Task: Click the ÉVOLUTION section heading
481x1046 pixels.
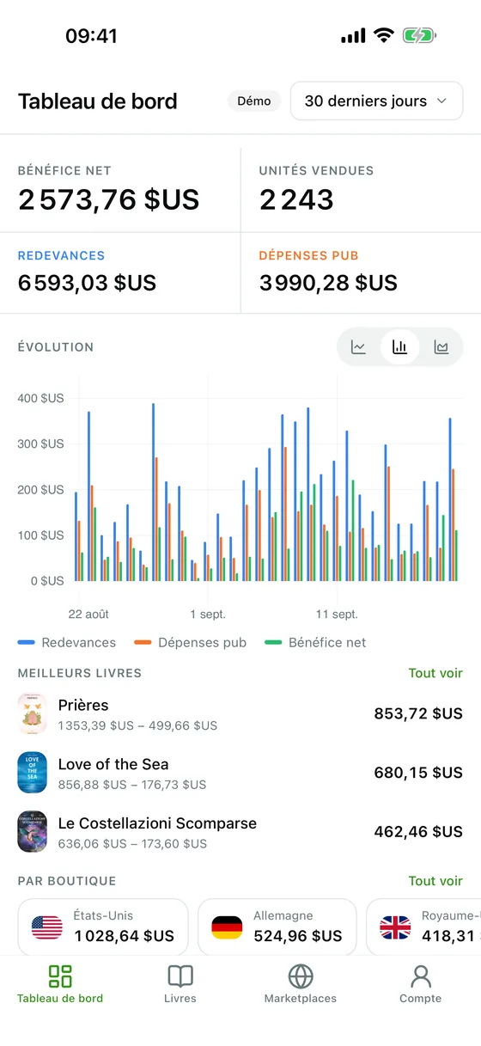Action: tap(56, 347)
